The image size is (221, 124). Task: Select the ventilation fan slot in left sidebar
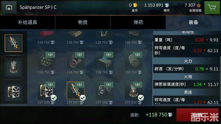(x=13, y=92)
